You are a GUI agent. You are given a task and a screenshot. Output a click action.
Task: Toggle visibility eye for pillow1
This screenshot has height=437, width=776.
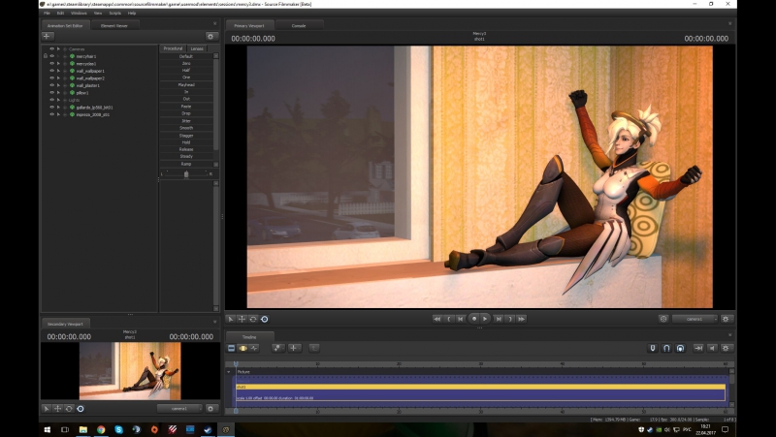(51, 92)
